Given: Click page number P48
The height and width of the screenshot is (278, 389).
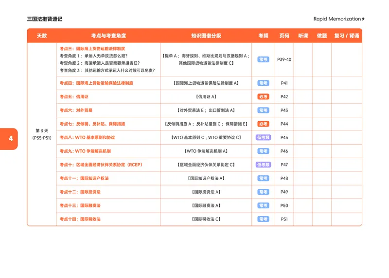Looking at the screenshot, I should pyautogui.click(x=284, y=178).
